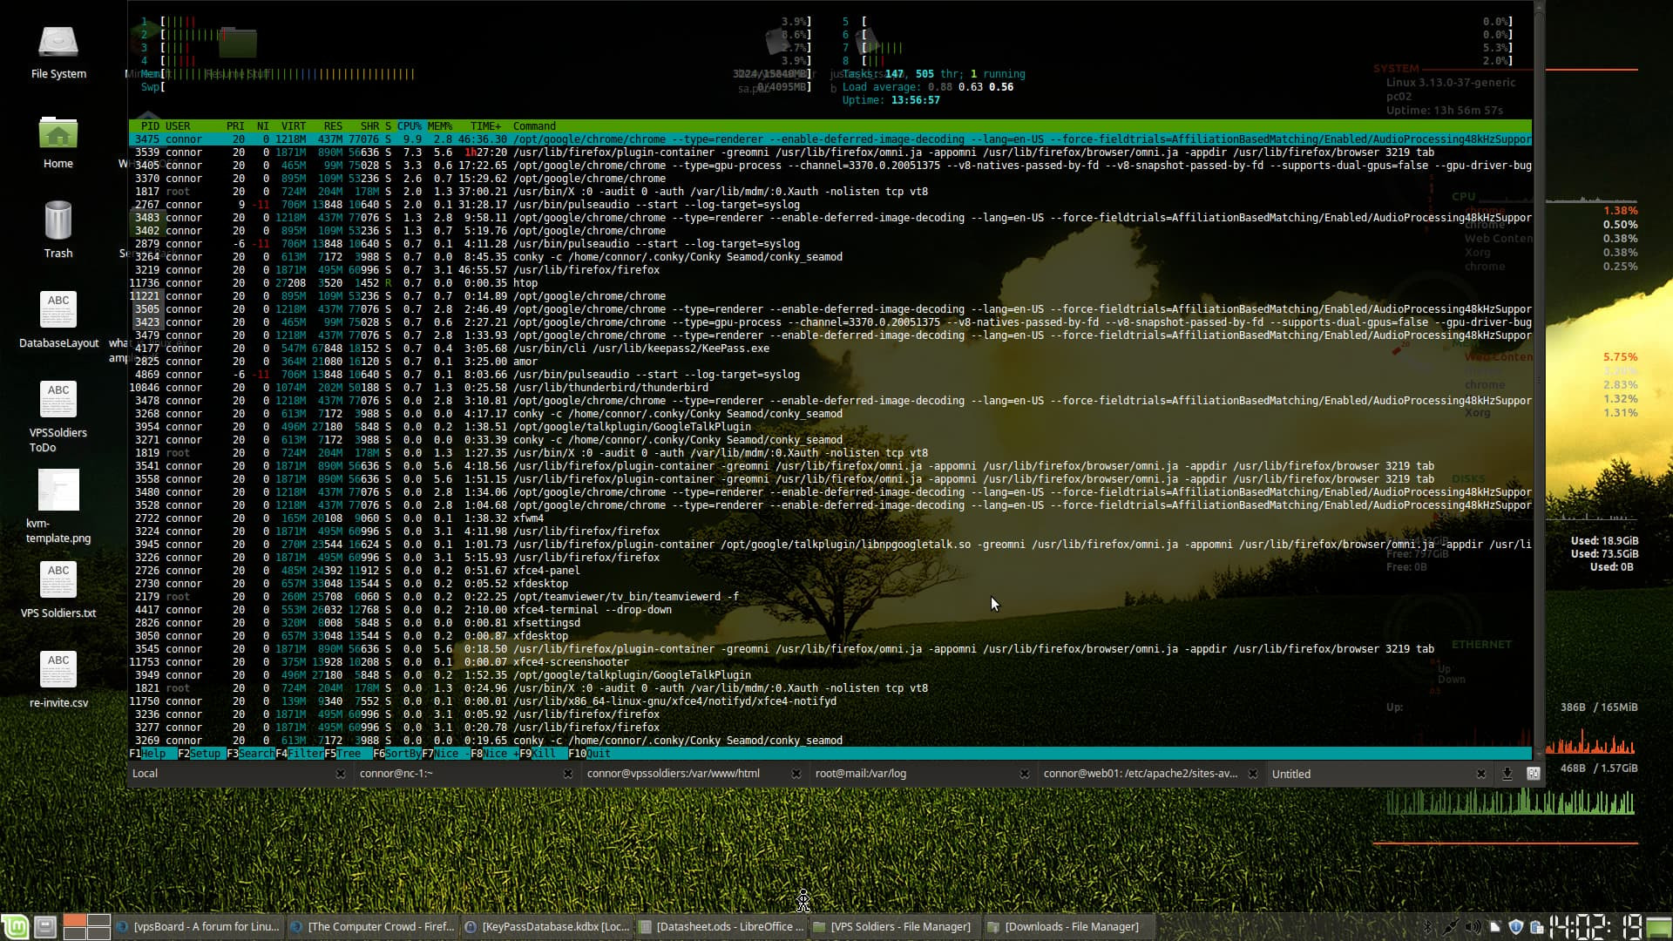This screenshot has width=1673, height=941.
Task: Click the Bluetooth tray icon
Action: 1427,927
